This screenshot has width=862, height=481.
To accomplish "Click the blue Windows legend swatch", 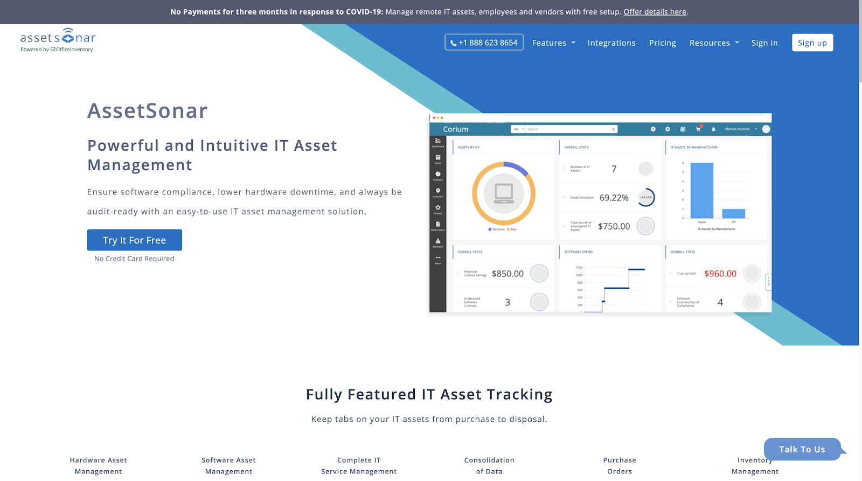I will pyautogui.click(x=490, y=229).
